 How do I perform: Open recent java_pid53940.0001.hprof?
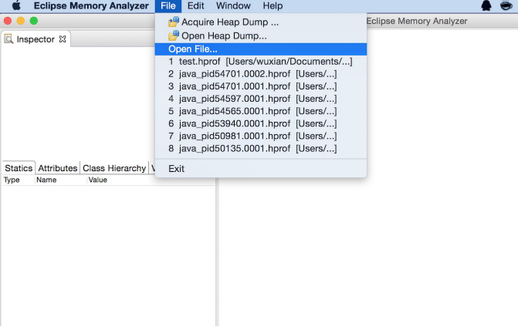tap(261, 123)
